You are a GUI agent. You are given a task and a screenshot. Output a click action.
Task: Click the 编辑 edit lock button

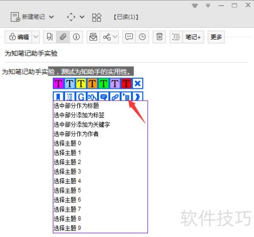[x=18, y=37]
